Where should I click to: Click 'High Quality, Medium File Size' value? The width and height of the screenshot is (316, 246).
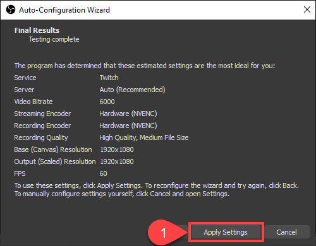click(144, 138)
